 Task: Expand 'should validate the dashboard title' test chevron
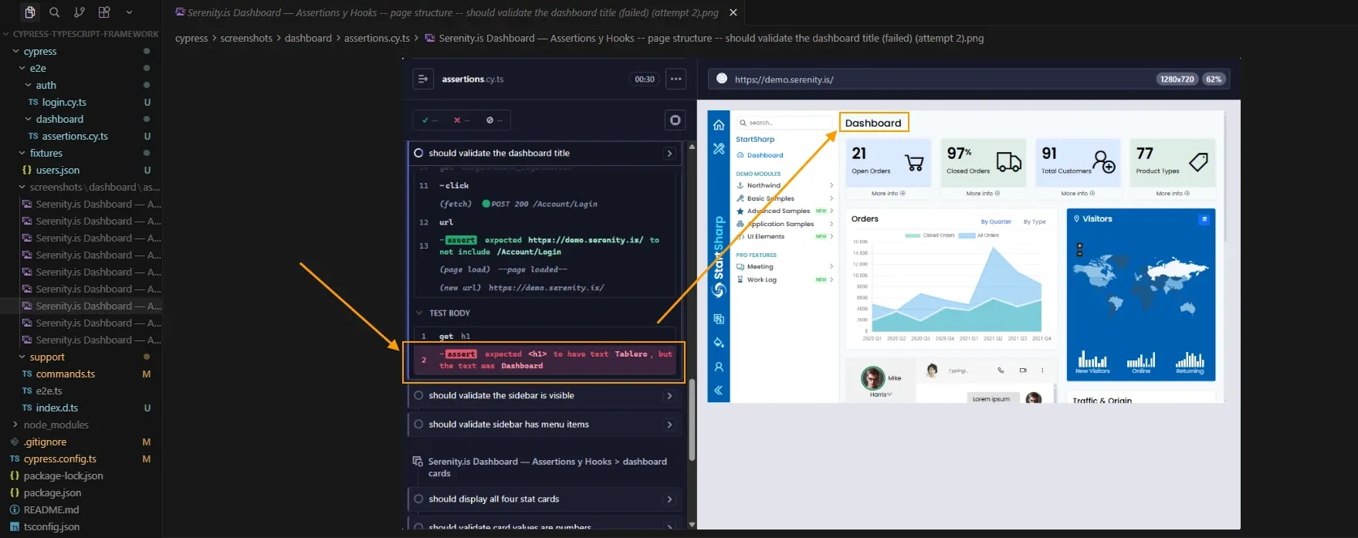click(669, 154)
